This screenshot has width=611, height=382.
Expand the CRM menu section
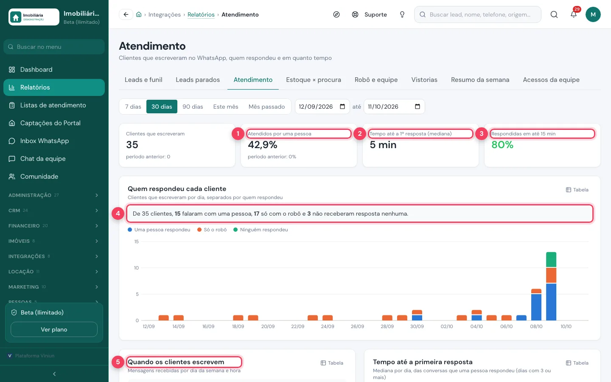coord(54,211)
